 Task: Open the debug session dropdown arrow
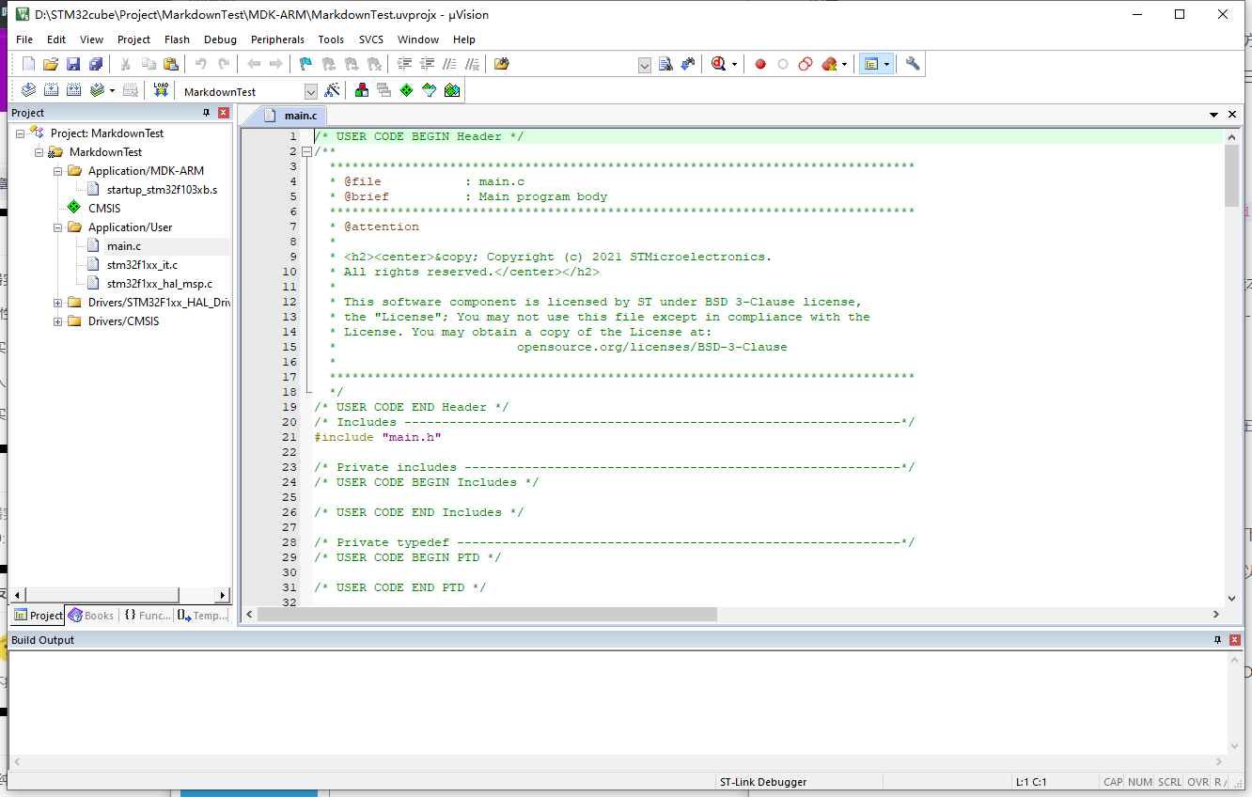click(x=734, y=64)
